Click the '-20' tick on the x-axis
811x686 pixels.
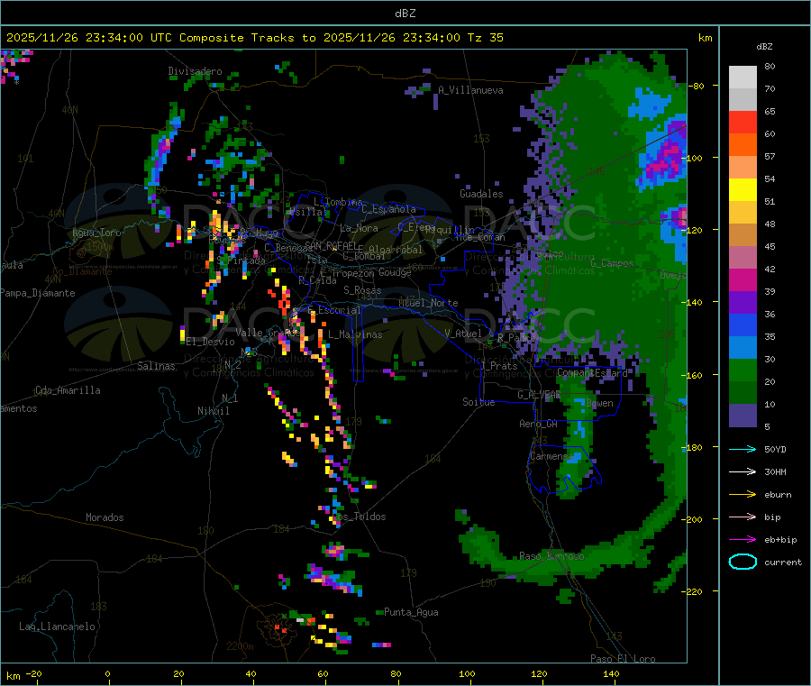click(33, 673)
